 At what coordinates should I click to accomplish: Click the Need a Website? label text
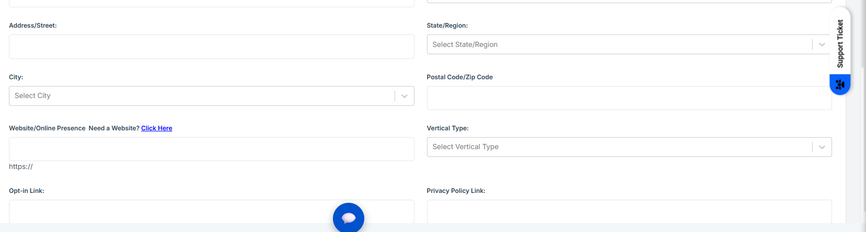[114, 128]
